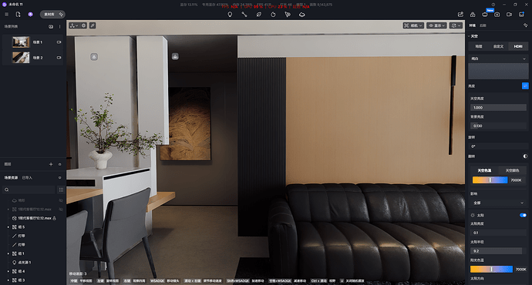Expand 组 3 in the resource tree

pyautogui.click(x=8, y=280)
